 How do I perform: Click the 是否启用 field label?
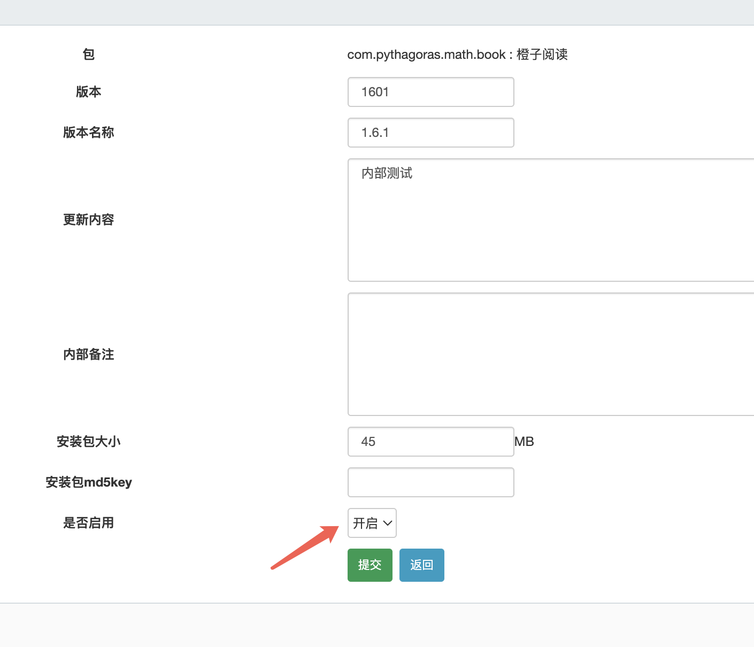[89, 523]
